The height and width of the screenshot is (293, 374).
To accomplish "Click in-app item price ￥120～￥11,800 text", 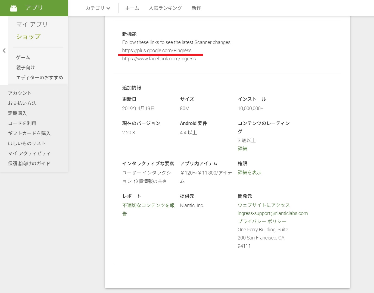I will pyautogui.click(x=206, y=177).
